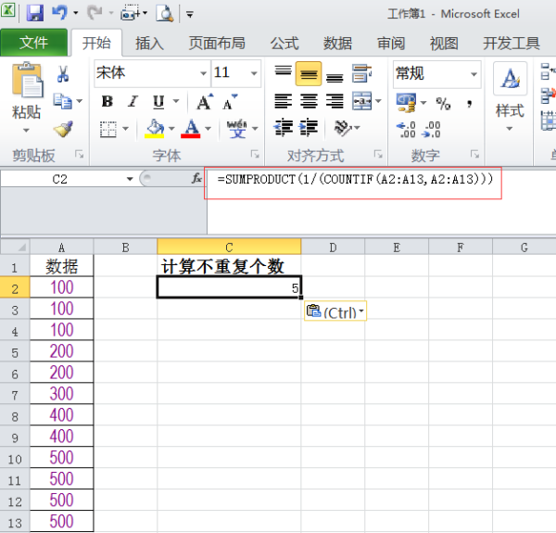Increase font size with large A icon

tap(205, 102)
